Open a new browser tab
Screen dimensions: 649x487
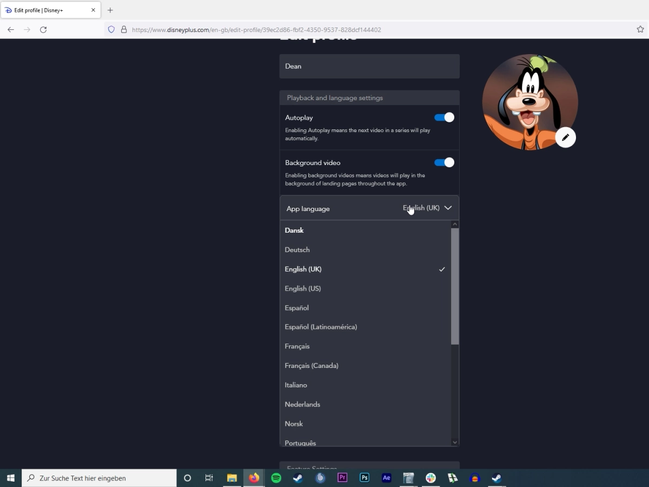click(110, 10)
